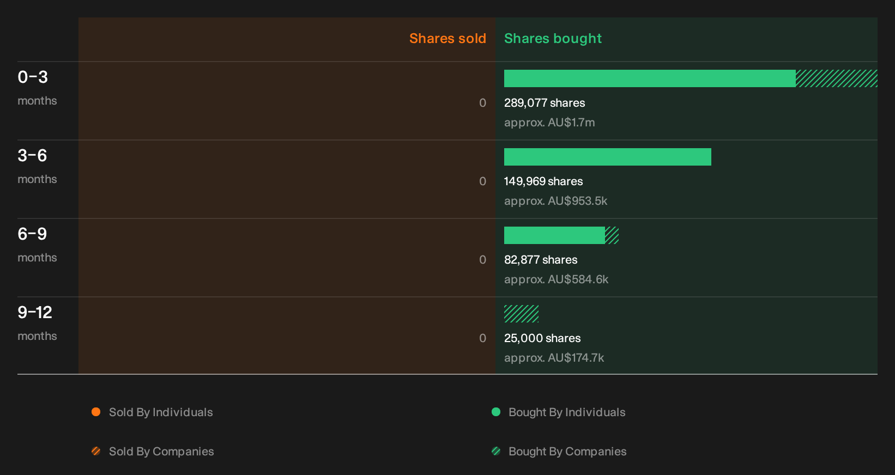This screenshot has width=895, height=475.
Task: Select the Sold By Companies legend label
Action: [x=161, y=452]
